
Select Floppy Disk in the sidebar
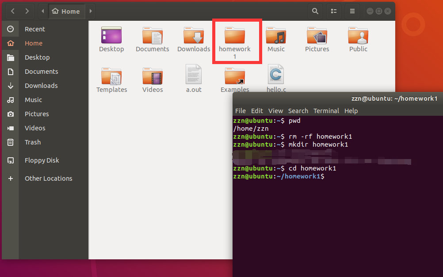pyautogui.click(x=45, y=160)
